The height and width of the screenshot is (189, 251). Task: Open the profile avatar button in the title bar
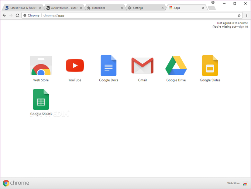[213, 3]
